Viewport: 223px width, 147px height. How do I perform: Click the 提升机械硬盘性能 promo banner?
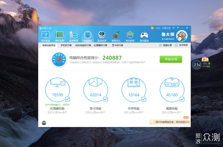pyautogui.click(x=170, y=122)
